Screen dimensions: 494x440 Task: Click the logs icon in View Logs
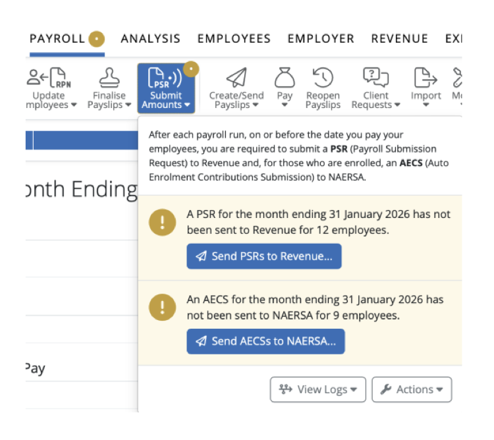[x=285, y=389]
